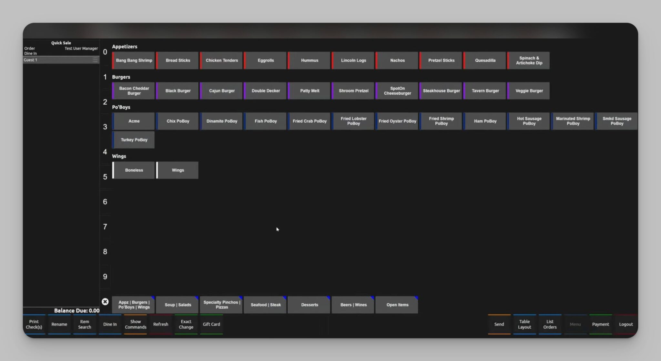The height and width of the screenshot is (361, 661).
Task: Click Print Check(s)
Action: click(34, 324)
